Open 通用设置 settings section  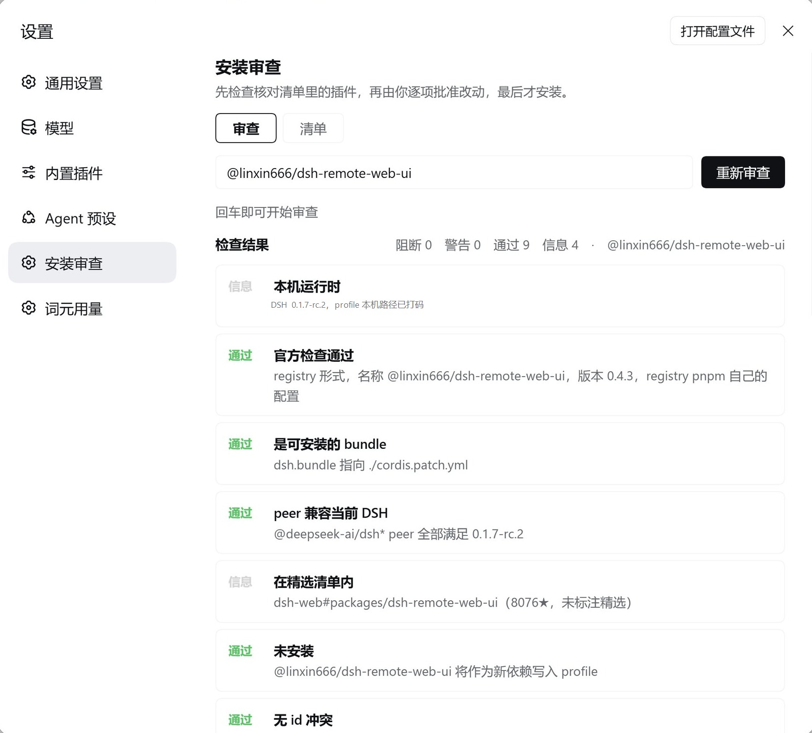click(x=92, y=83)
